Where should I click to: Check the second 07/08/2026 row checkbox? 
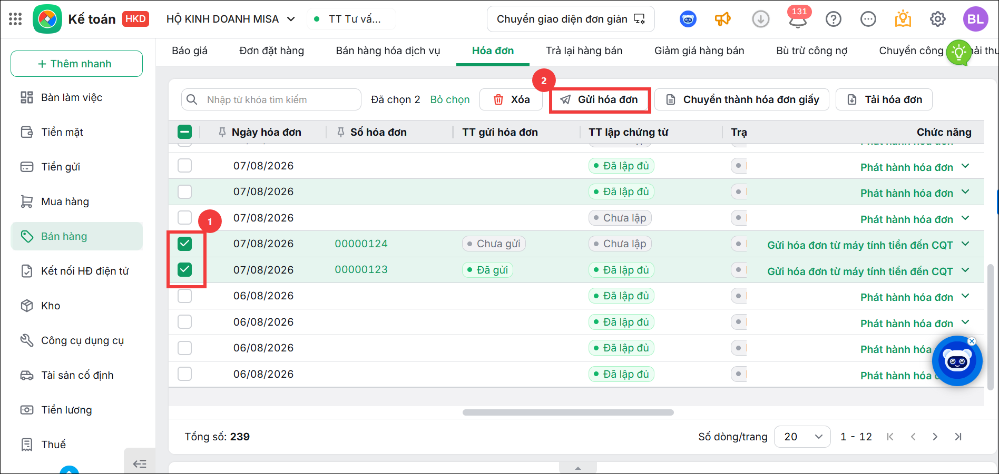[185, 191]
